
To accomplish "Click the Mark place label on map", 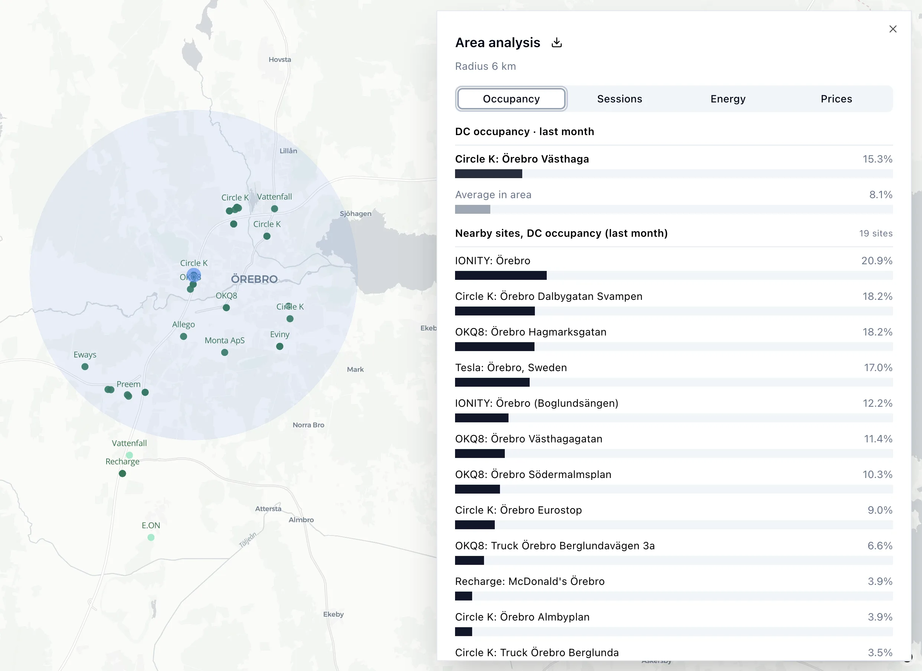I will pyautogui.click(x=355, y=369).
